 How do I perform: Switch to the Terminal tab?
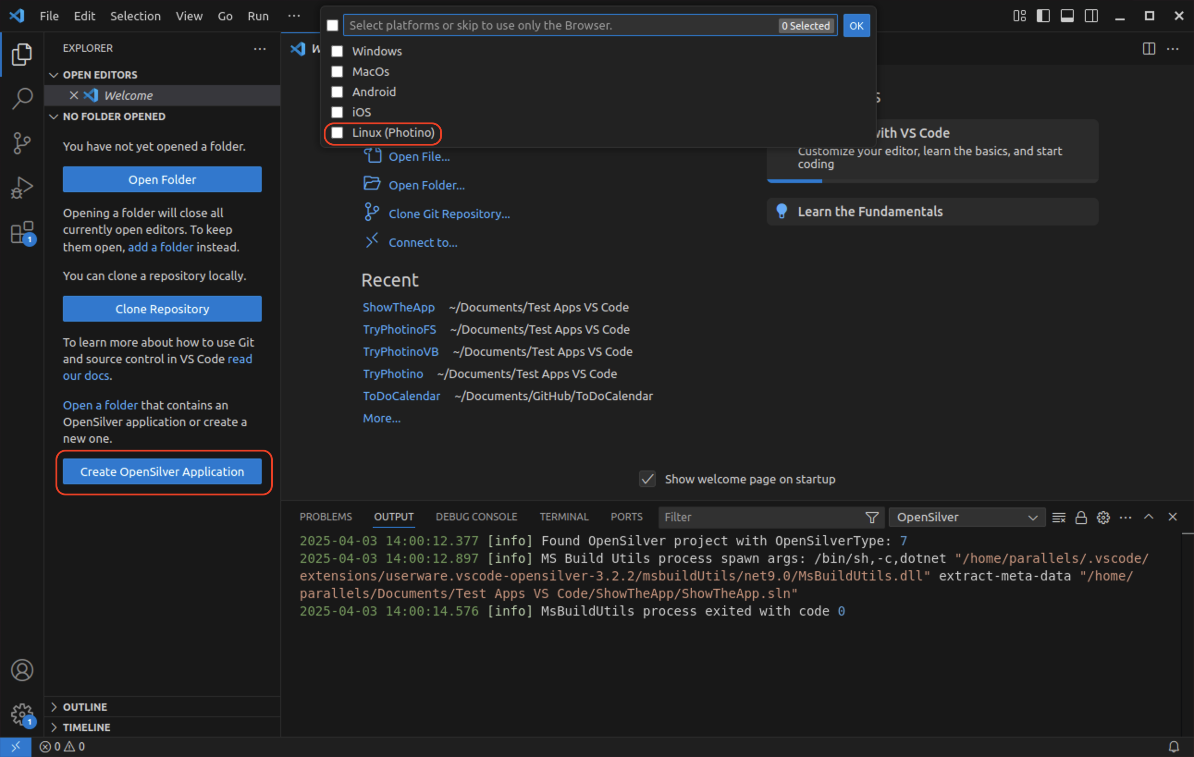pyautogui.click(x=564, y=517)
